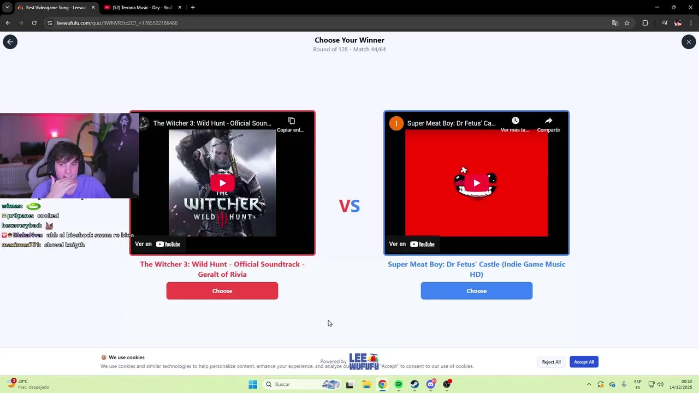Open Witcher video on YouTube via 'Ver en'
Image resolution: width=699 pixels, height=393 pixels.
point(158,244)
